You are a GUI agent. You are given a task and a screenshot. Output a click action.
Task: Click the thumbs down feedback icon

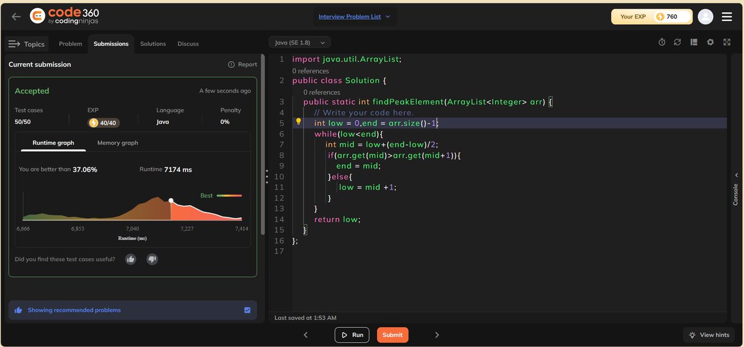tap(152, 259)
